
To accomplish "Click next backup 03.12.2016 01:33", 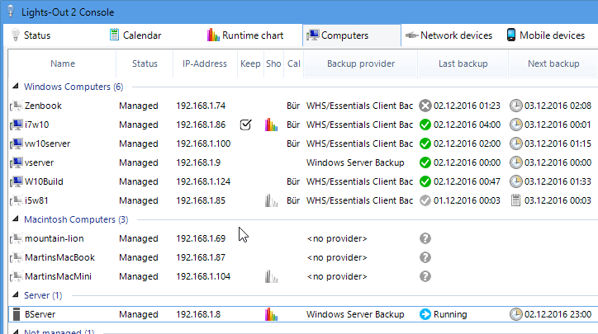I will click(x=558, y=181).
